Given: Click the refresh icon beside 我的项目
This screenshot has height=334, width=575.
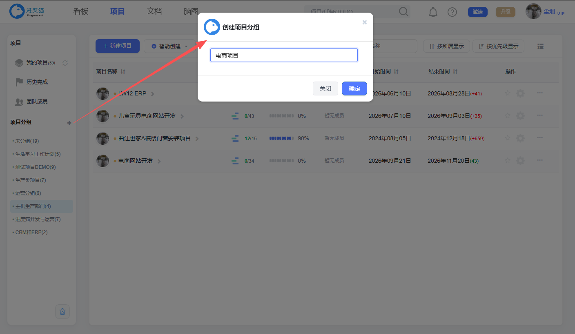Looking at the screenshot, I should point(65,63).
